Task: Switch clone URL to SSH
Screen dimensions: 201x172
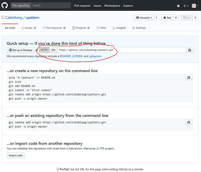Action: pos(53,50)
